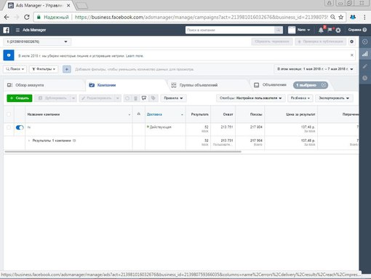Click the zoom magnifier in address bar
The image size is (371, 279).
pyautogui.click(x=333, y=17)
